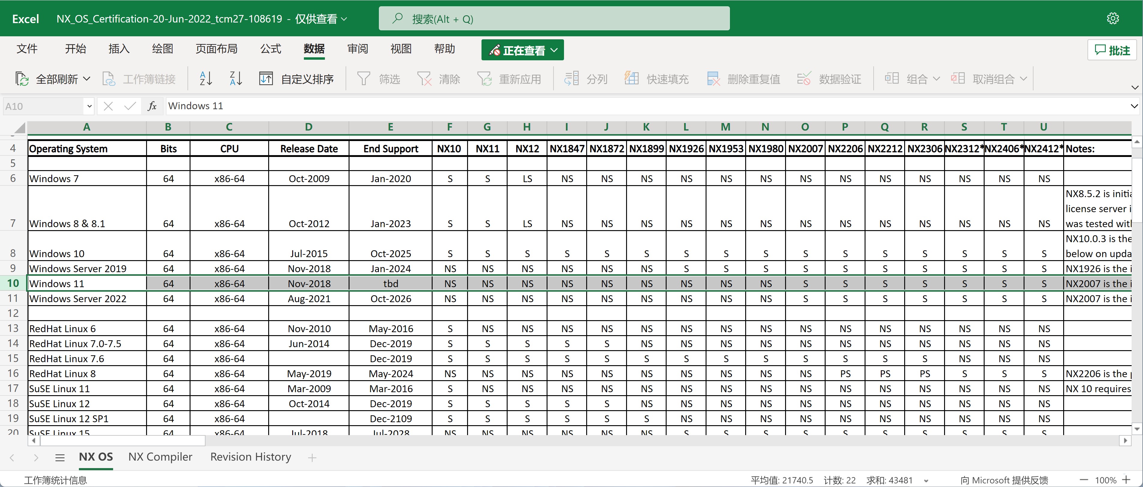The image size is (1143, 487).
Task: Sort descending with the Z-A icon
Action: [235, 79]
